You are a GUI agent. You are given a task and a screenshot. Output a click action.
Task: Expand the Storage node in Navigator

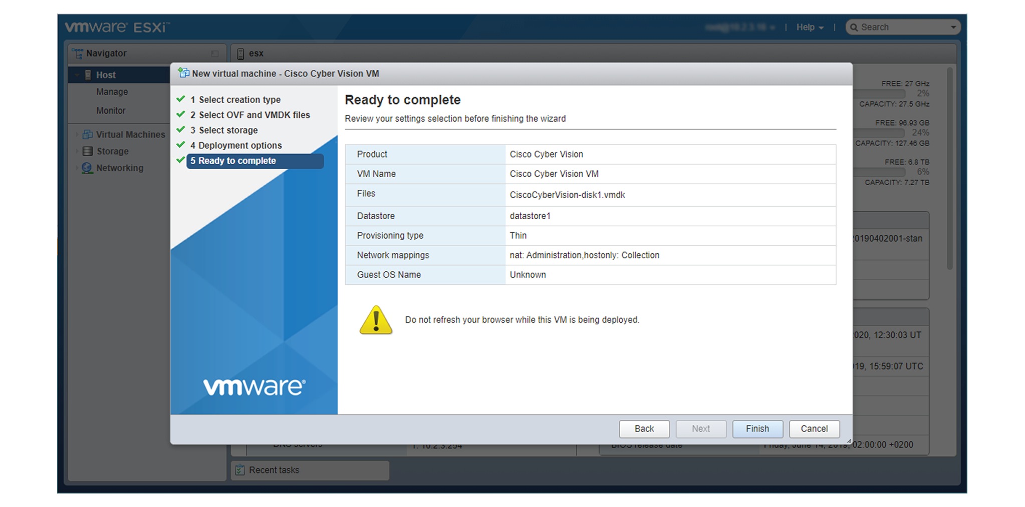(76, 151)
